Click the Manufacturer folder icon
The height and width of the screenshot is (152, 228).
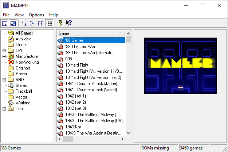click(x=11, y=56)
